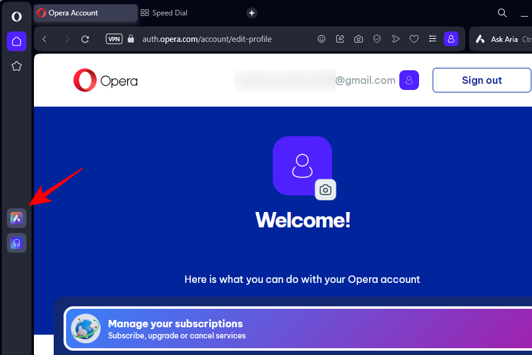
Task: Click the globe icon on the subscriptions card
Action: point(86,328)
